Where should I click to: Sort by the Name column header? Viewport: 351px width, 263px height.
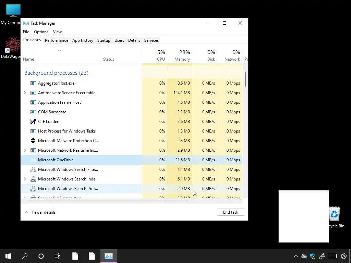61,56
